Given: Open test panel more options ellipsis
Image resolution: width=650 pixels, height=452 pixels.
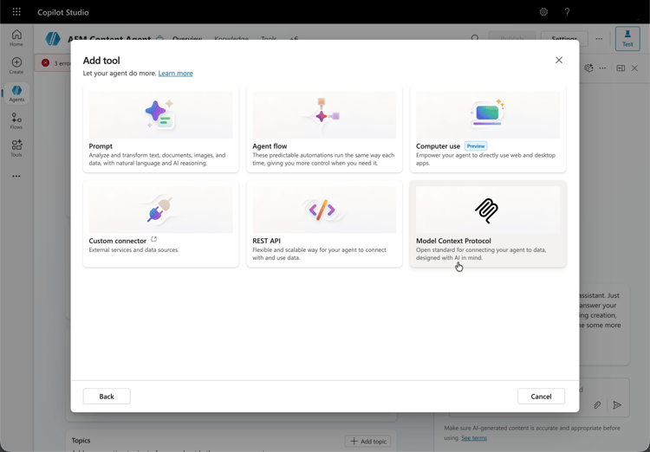Looking at the screenshot, I should 602,68.
